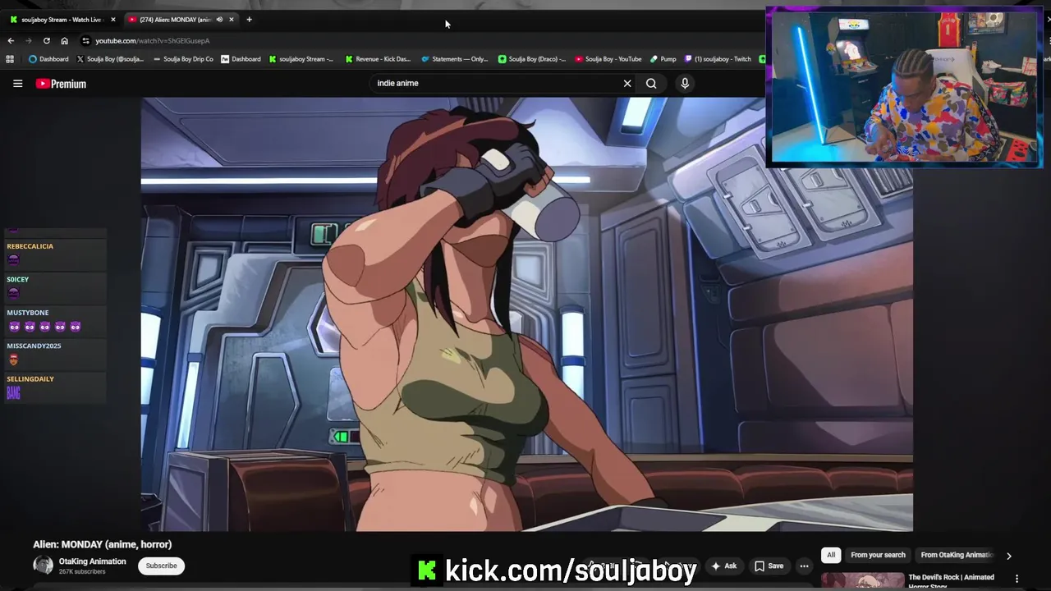Screen dimensions: 1051x591
Task: Go to YouTube Premium home logo
Action: tap(61, 84)
